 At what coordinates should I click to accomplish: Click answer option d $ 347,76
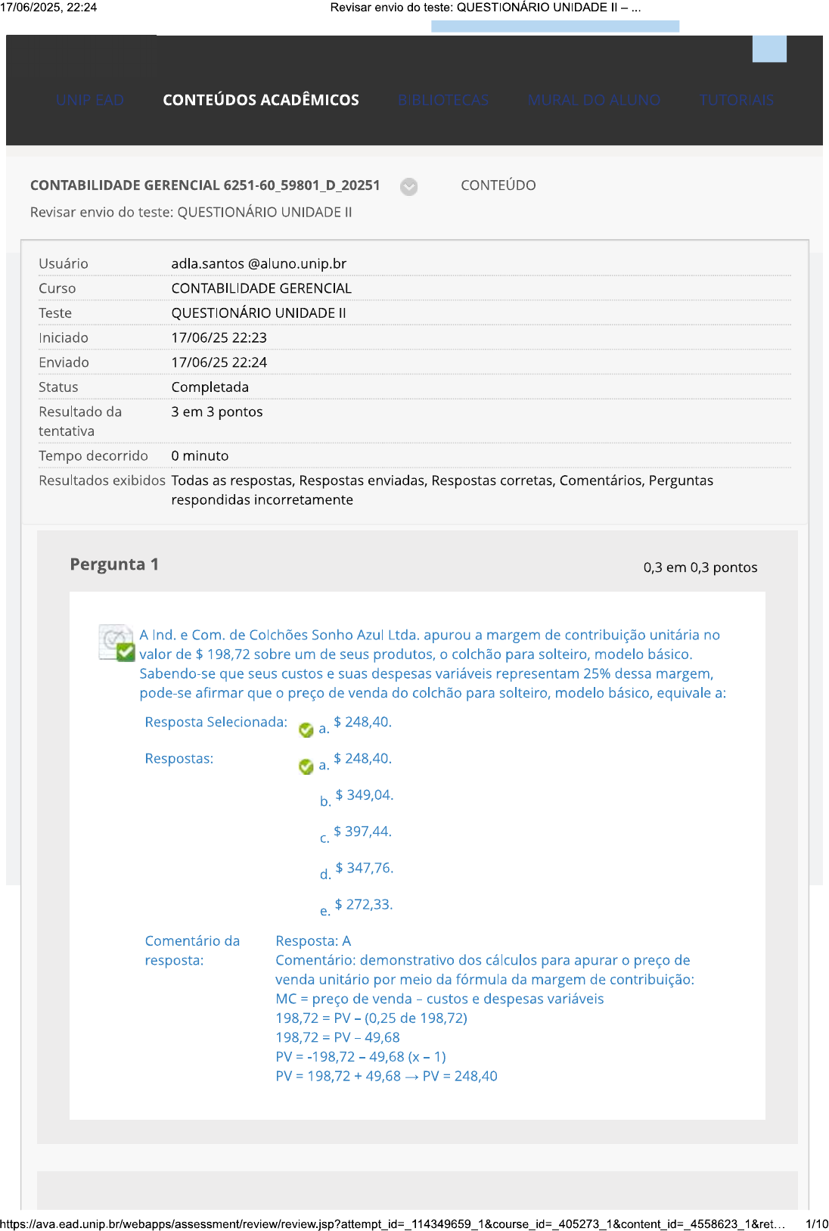pos(356,869)
